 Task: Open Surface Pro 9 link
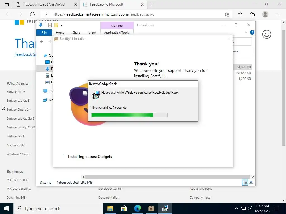(x=16, y=92)
